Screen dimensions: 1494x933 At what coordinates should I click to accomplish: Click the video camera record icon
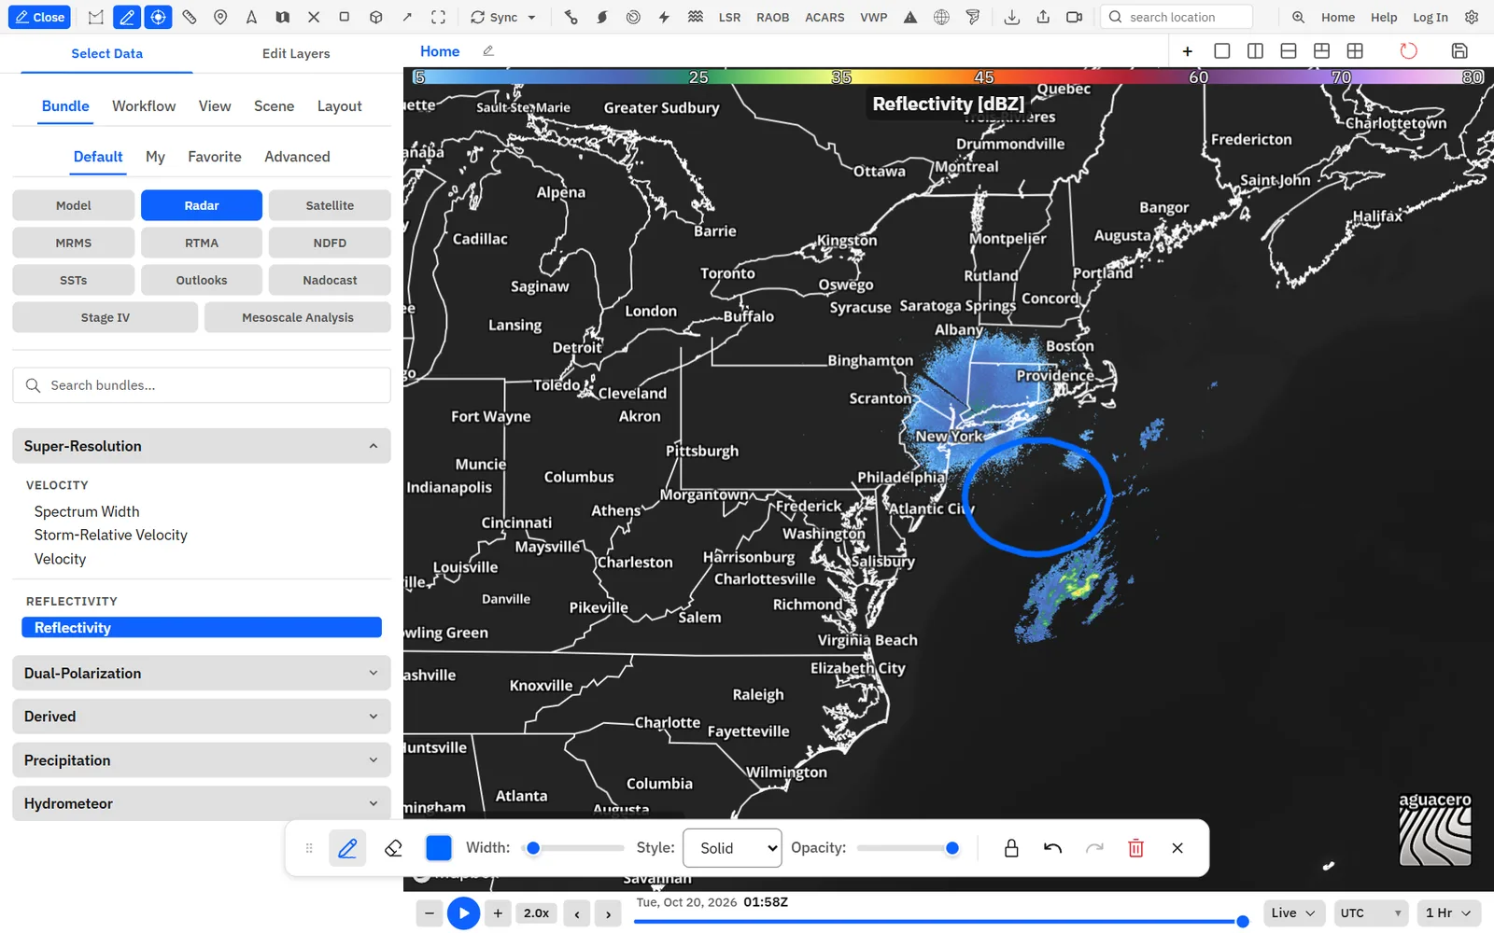tap(1074, 17)
